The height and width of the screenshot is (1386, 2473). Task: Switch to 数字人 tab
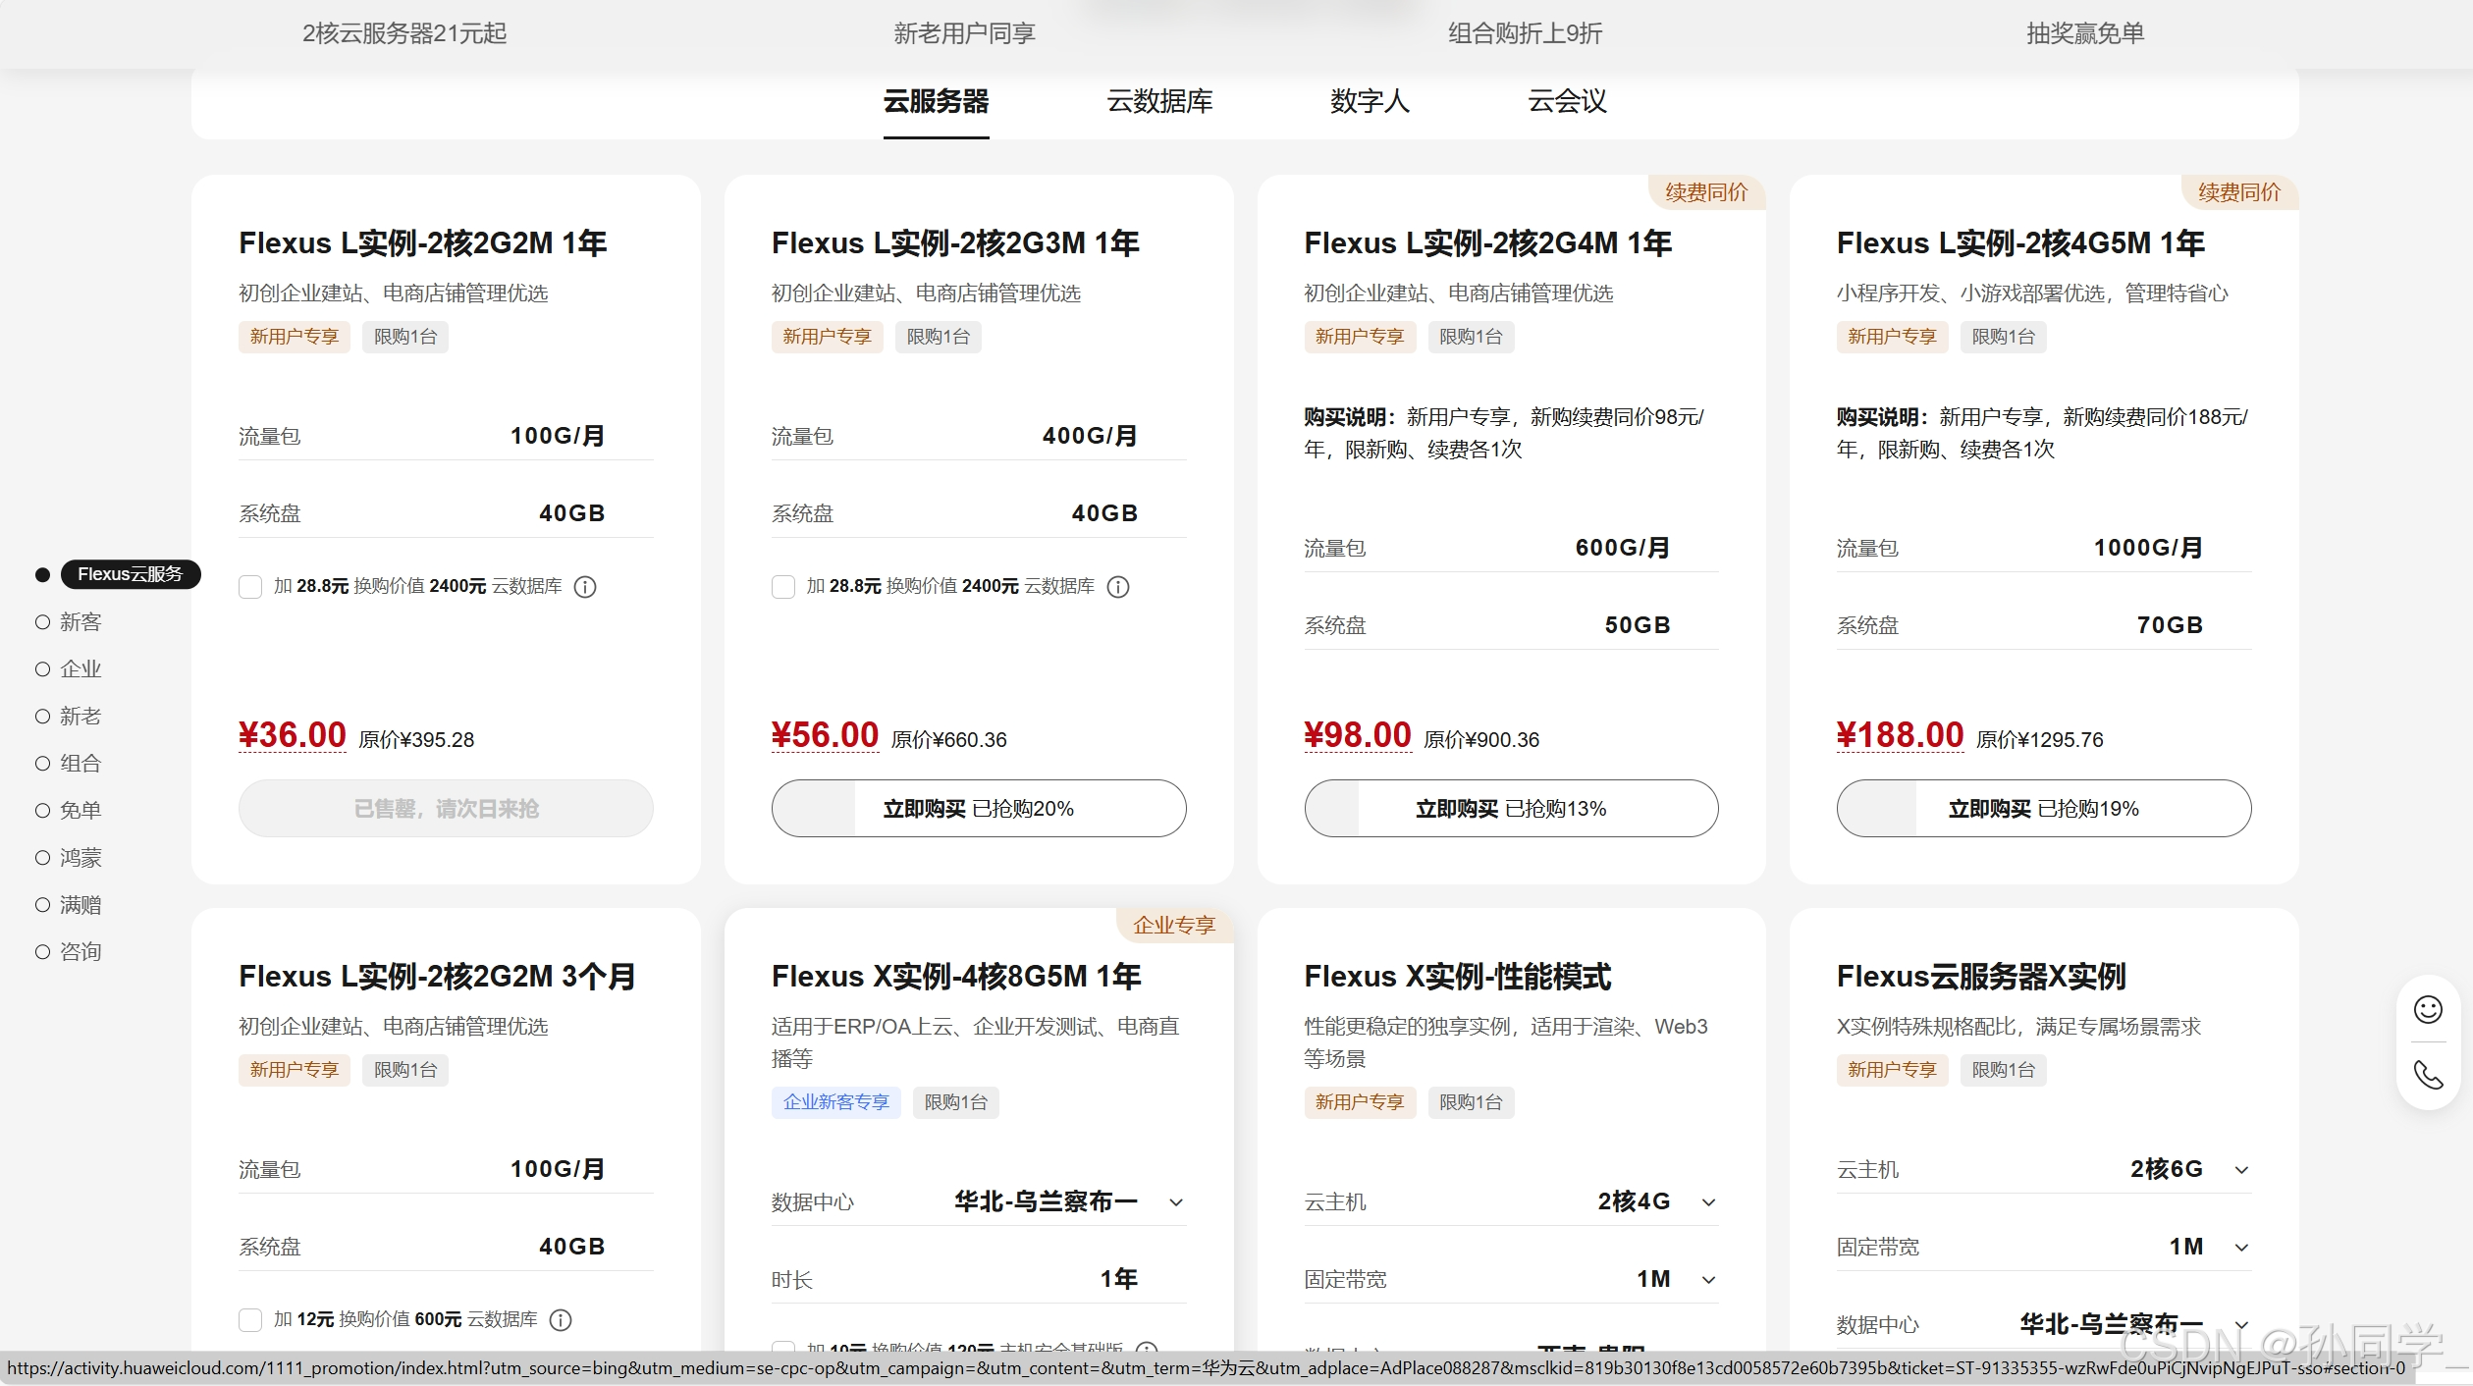tap(1370, 101)
